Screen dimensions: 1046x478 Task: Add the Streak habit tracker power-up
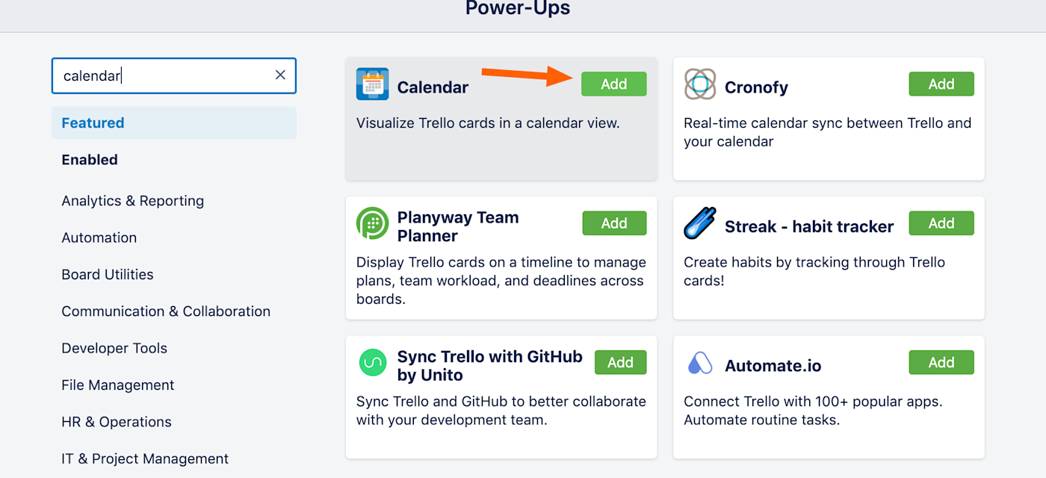tap(941, 223)
